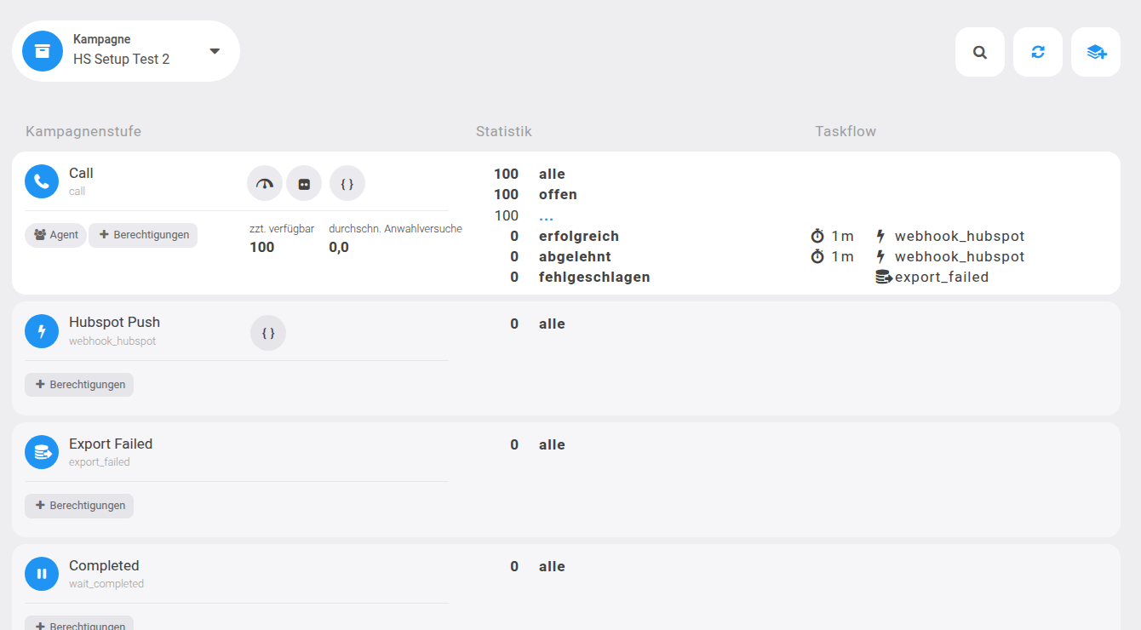Select the Hubspot Push stage title
The height and width of the screenshot is (630, 1141).
click(114, 323)
